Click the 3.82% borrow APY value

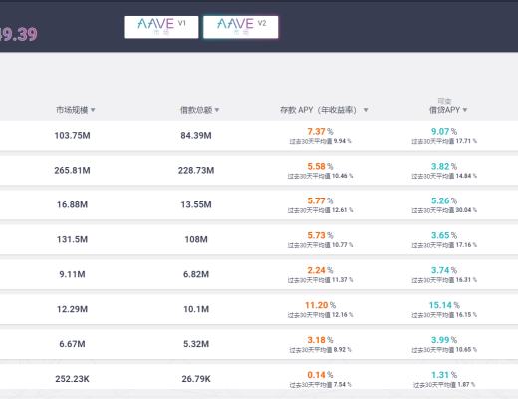[x=444, y=166]
